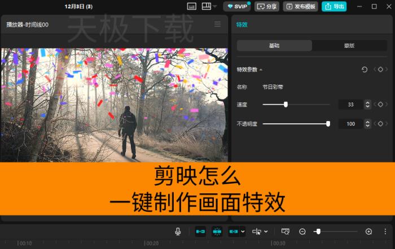Open the player panel hamburger menu
The height and width of the screenshot is (249, 395).
point(218,24)
